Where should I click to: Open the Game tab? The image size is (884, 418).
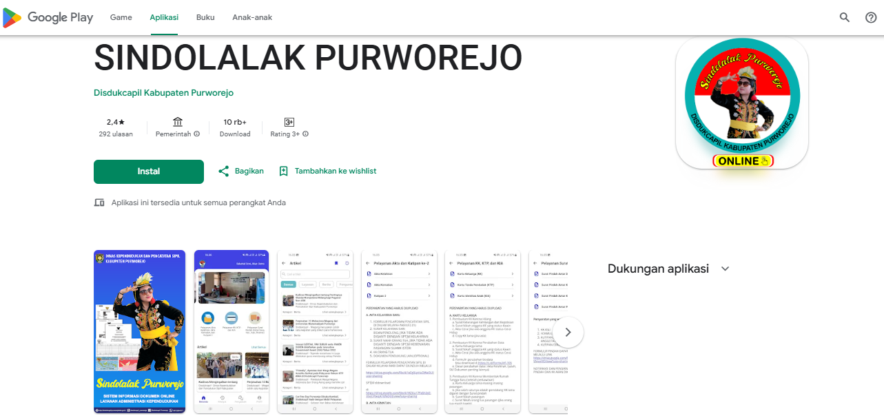click(x=121, y=18)
